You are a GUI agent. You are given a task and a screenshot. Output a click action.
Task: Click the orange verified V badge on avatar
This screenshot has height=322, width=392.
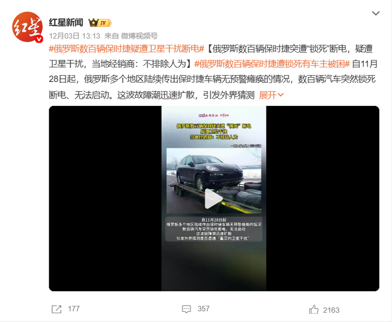coord(39,39)
